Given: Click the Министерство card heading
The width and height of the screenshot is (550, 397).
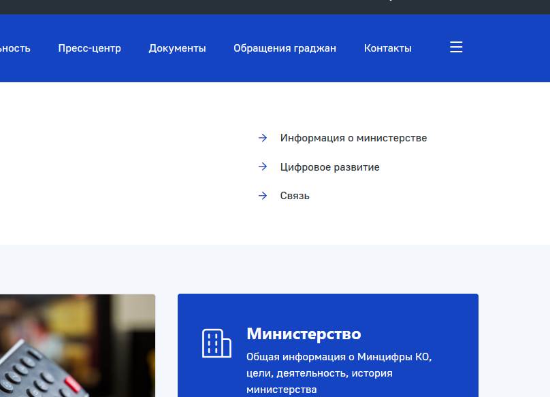Looking at the screenshot, I should pyautogui.click(x=304, y=334).
